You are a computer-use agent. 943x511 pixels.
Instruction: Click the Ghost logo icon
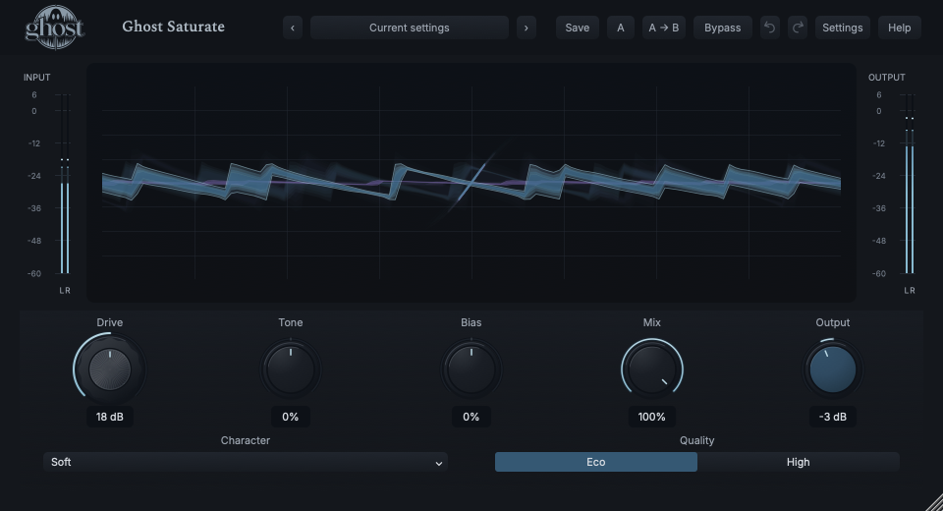tap(54, 28)
